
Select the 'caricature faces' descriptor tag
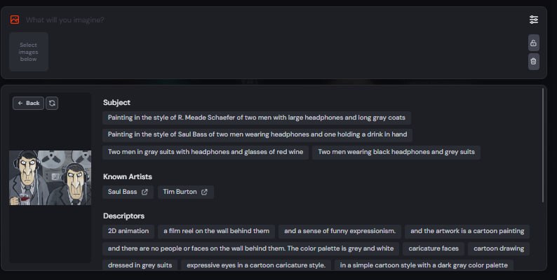(434, 248)
